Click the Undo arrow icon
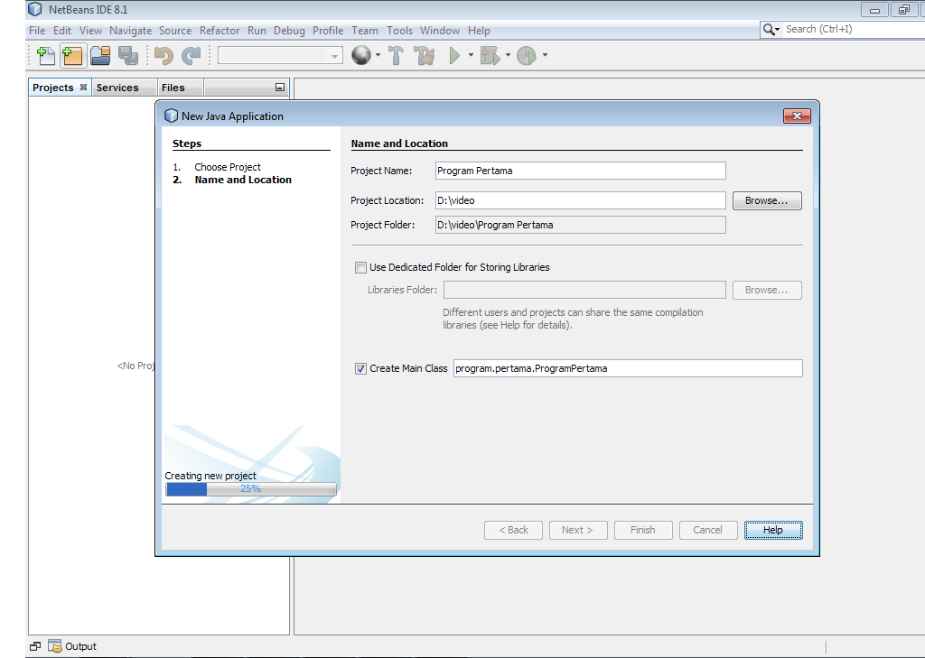Viewport: 925px width, 658px height. tap(164, 55)
